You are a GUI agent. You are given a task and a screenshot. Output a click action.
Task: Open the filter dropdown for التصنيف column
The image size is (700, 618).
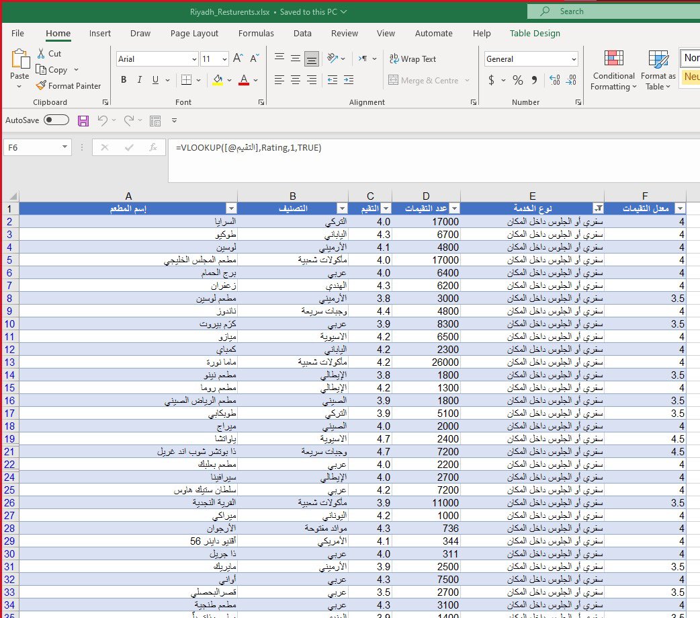point(341,208)
